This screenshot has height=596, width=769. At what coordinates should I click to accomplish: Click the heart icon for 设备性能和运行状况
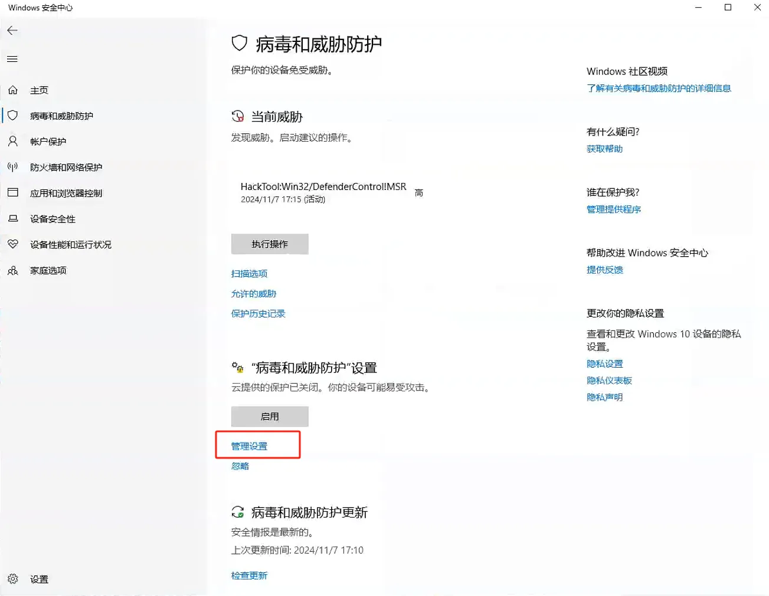coord(13,244)
